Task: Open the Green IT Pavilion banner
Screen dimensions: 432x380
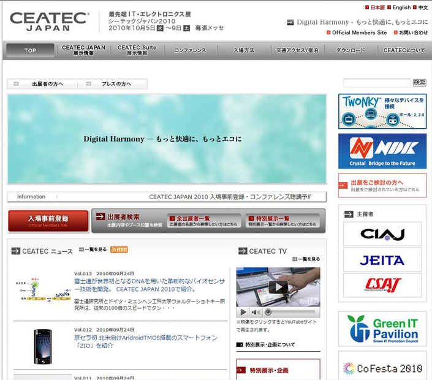Action: pyautogui.click(x=382, y=329)
